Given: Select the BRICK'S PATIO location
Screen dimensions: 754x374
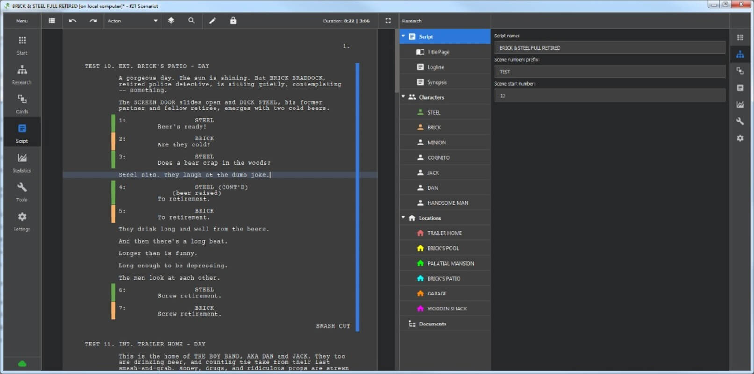Looking at the screenshot, I should (443, 279).
